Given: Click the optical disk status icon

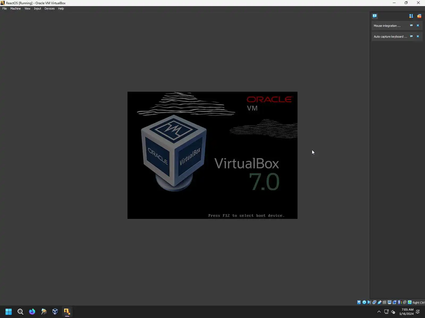Looking at the screenshot, I should 364,302.
